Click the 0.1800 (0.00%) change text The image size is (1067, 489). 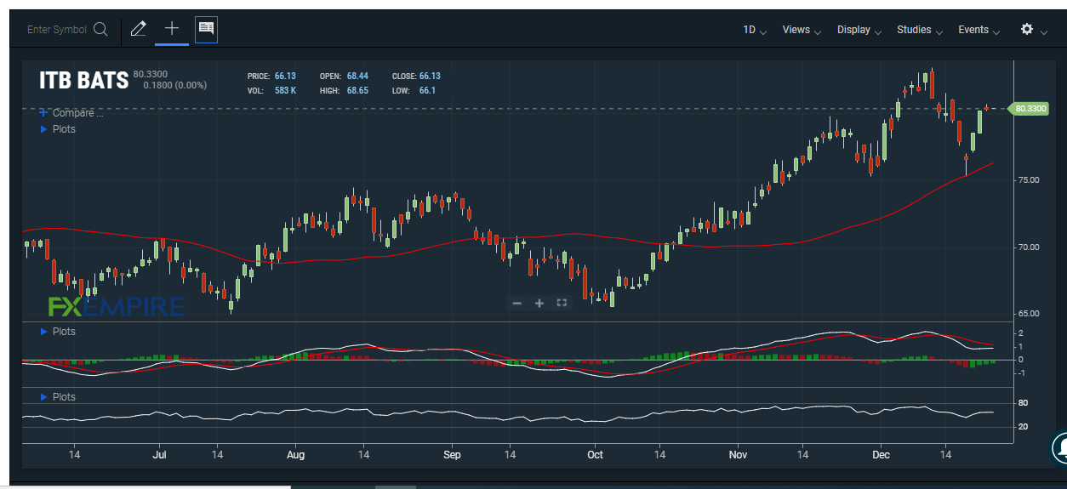pos(174,85)
